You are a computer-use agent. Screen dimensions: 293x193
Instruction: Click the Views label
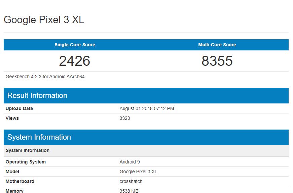tap(12, 118)
